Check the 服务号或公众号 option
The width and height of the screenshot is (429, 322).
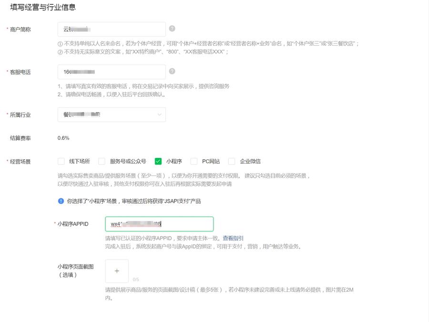[x=102, y=161]
